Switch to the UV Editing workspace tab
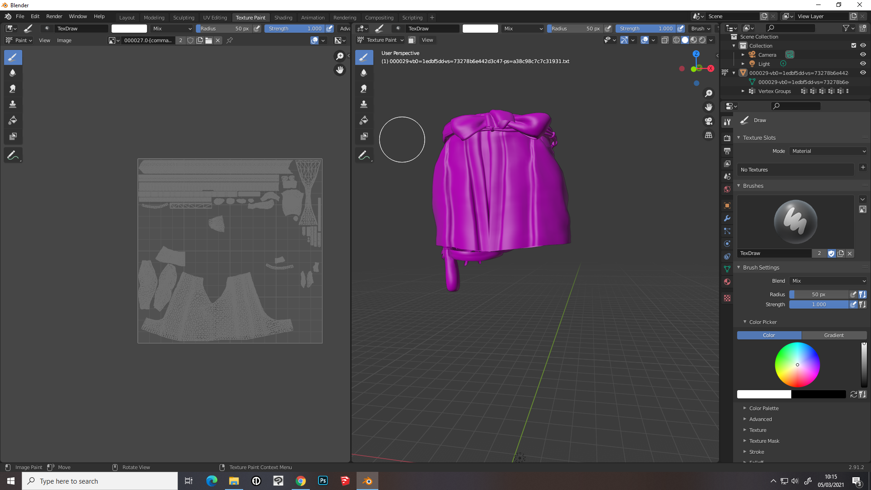 (215, 18)
